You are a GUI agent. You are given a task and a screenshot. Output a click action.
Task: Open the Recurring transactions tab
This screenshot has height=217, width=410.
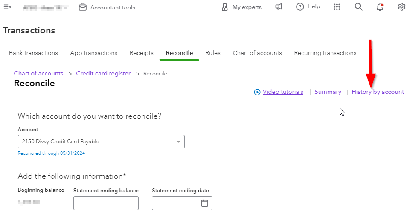coord(325,53)
